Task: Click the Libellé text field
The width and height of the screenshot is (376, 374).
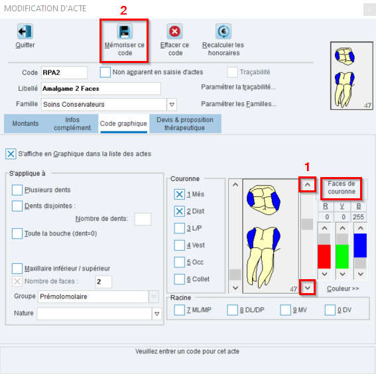Action: pos(101,89)
